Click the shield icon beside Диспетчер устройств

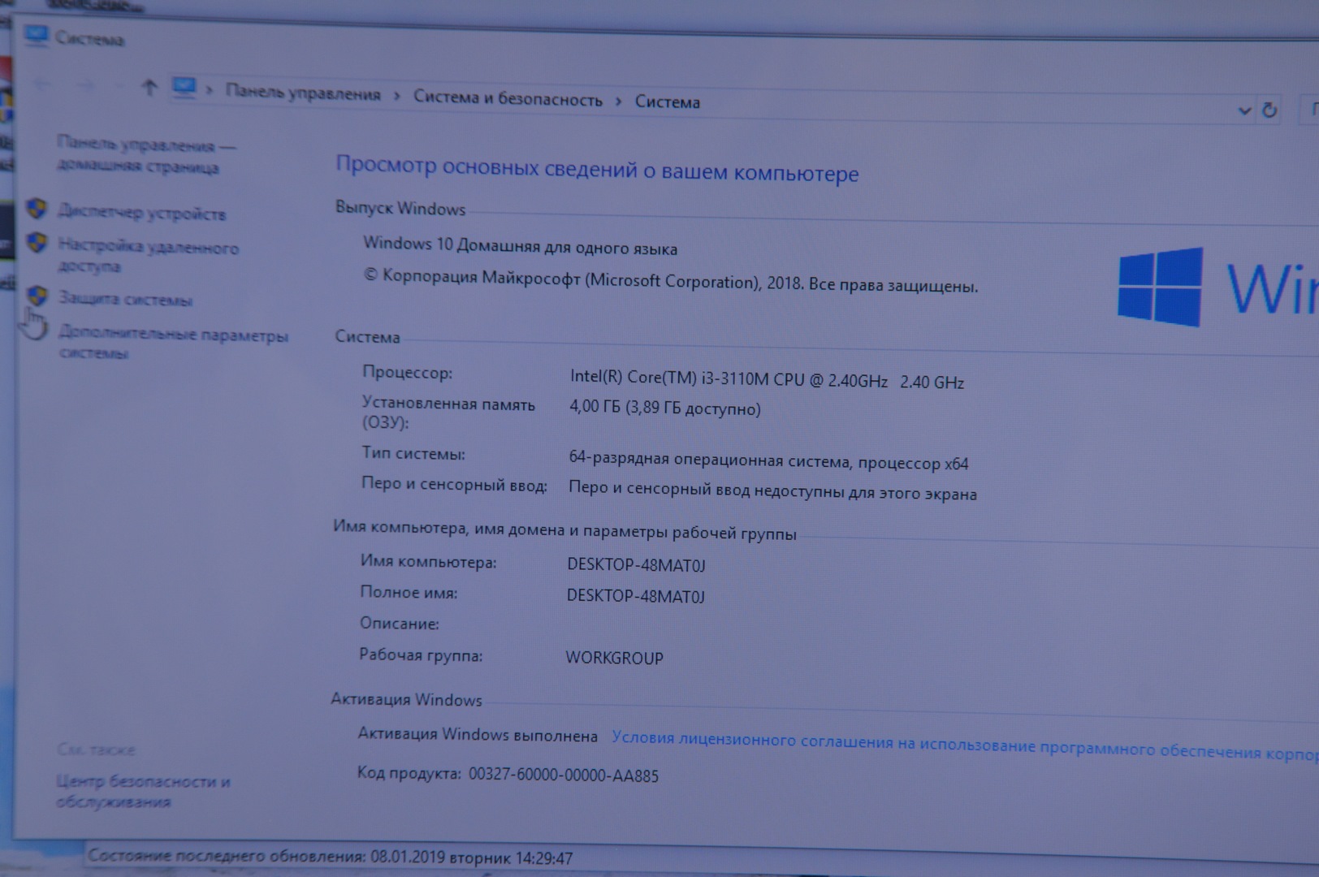click(x=37, y=210)
